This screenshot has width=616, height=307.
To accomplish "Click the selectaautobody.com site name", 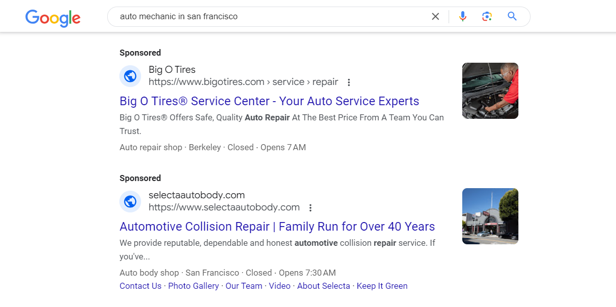I will pyautogui.click(x=197, y=195).
